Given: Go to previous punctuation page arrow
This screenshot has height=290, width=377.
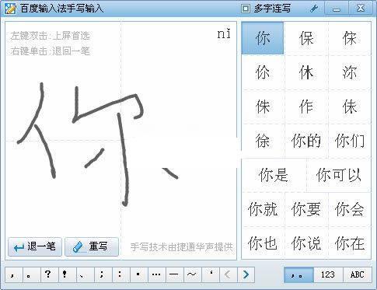Looking at the screenshot, I should (229, 274).
